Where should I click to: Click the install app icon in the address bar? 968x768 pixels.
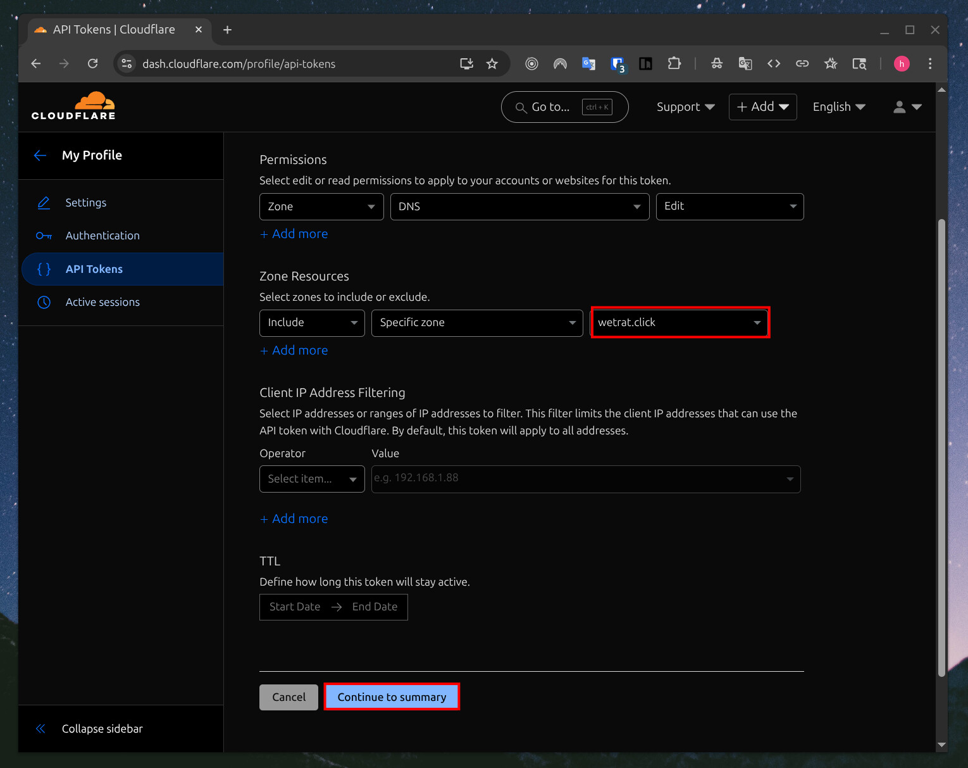pyautogui.click(x=466, y=63)
